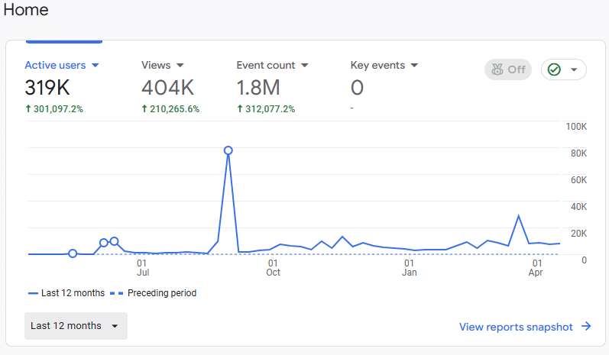Click the green up arrow under Active users
This screenshot has width=609, height=355.
click(28, 109)
